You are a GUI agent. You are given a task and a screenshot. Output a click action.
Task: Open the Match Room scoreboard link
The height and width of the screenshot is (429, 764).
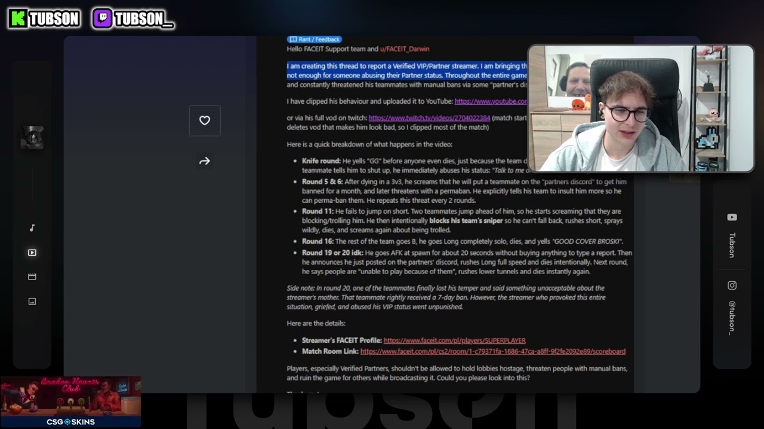(x=493, y=352)
